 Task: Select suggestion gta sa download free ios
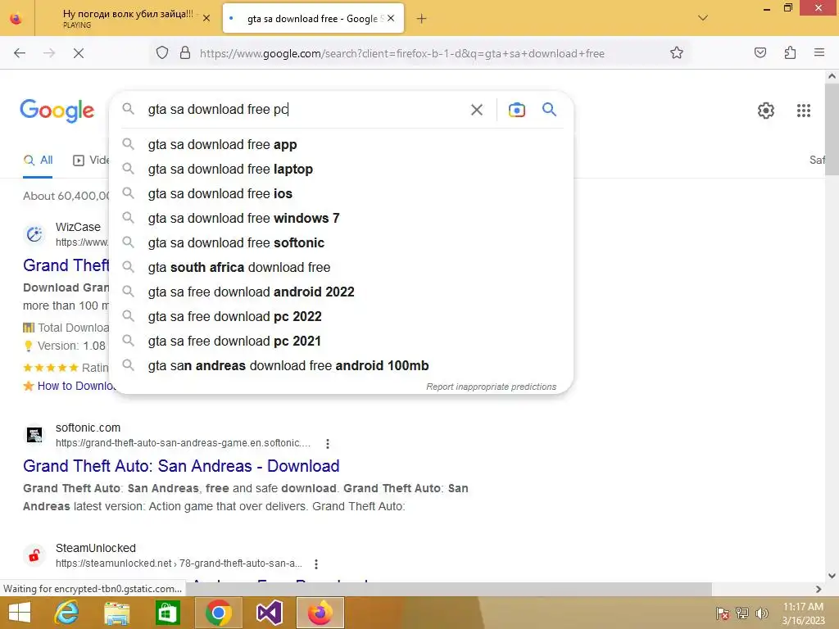[x=342, y=193]
